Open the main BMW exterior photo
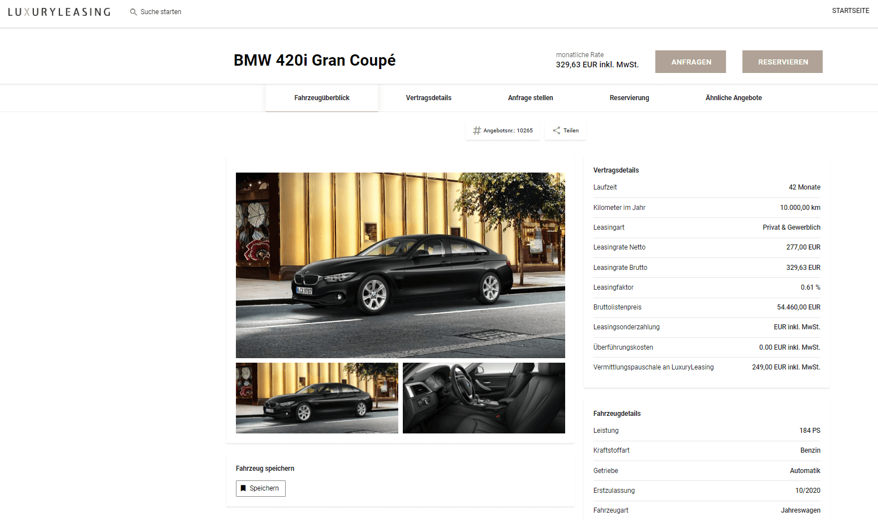 coord(401,265)
